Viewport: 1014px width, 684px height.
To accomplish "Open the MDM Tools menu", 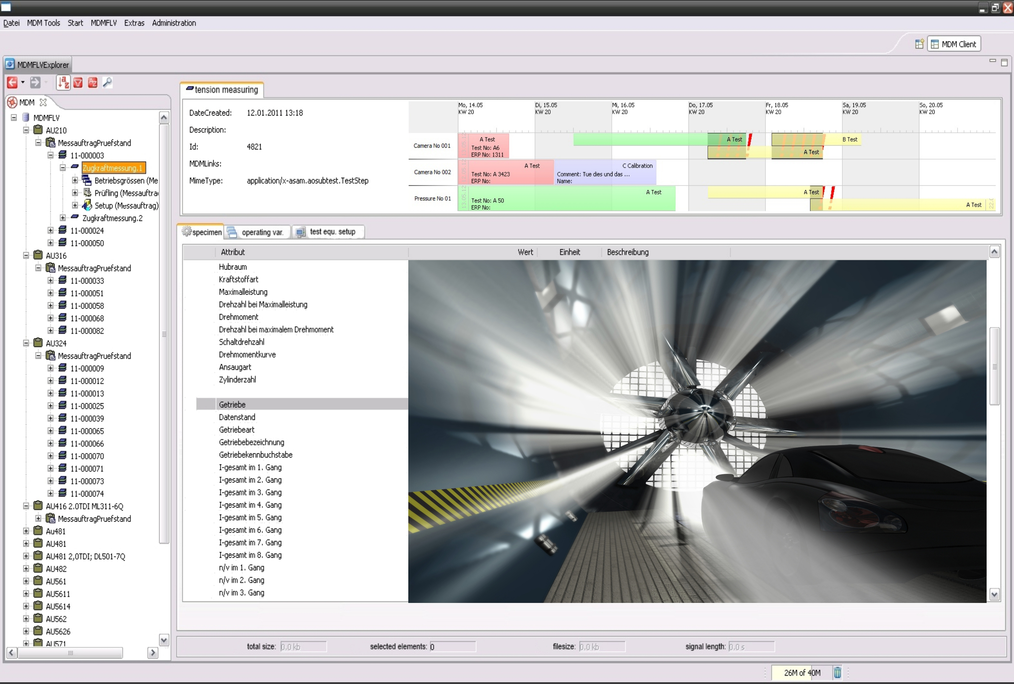I will point(44,23).
